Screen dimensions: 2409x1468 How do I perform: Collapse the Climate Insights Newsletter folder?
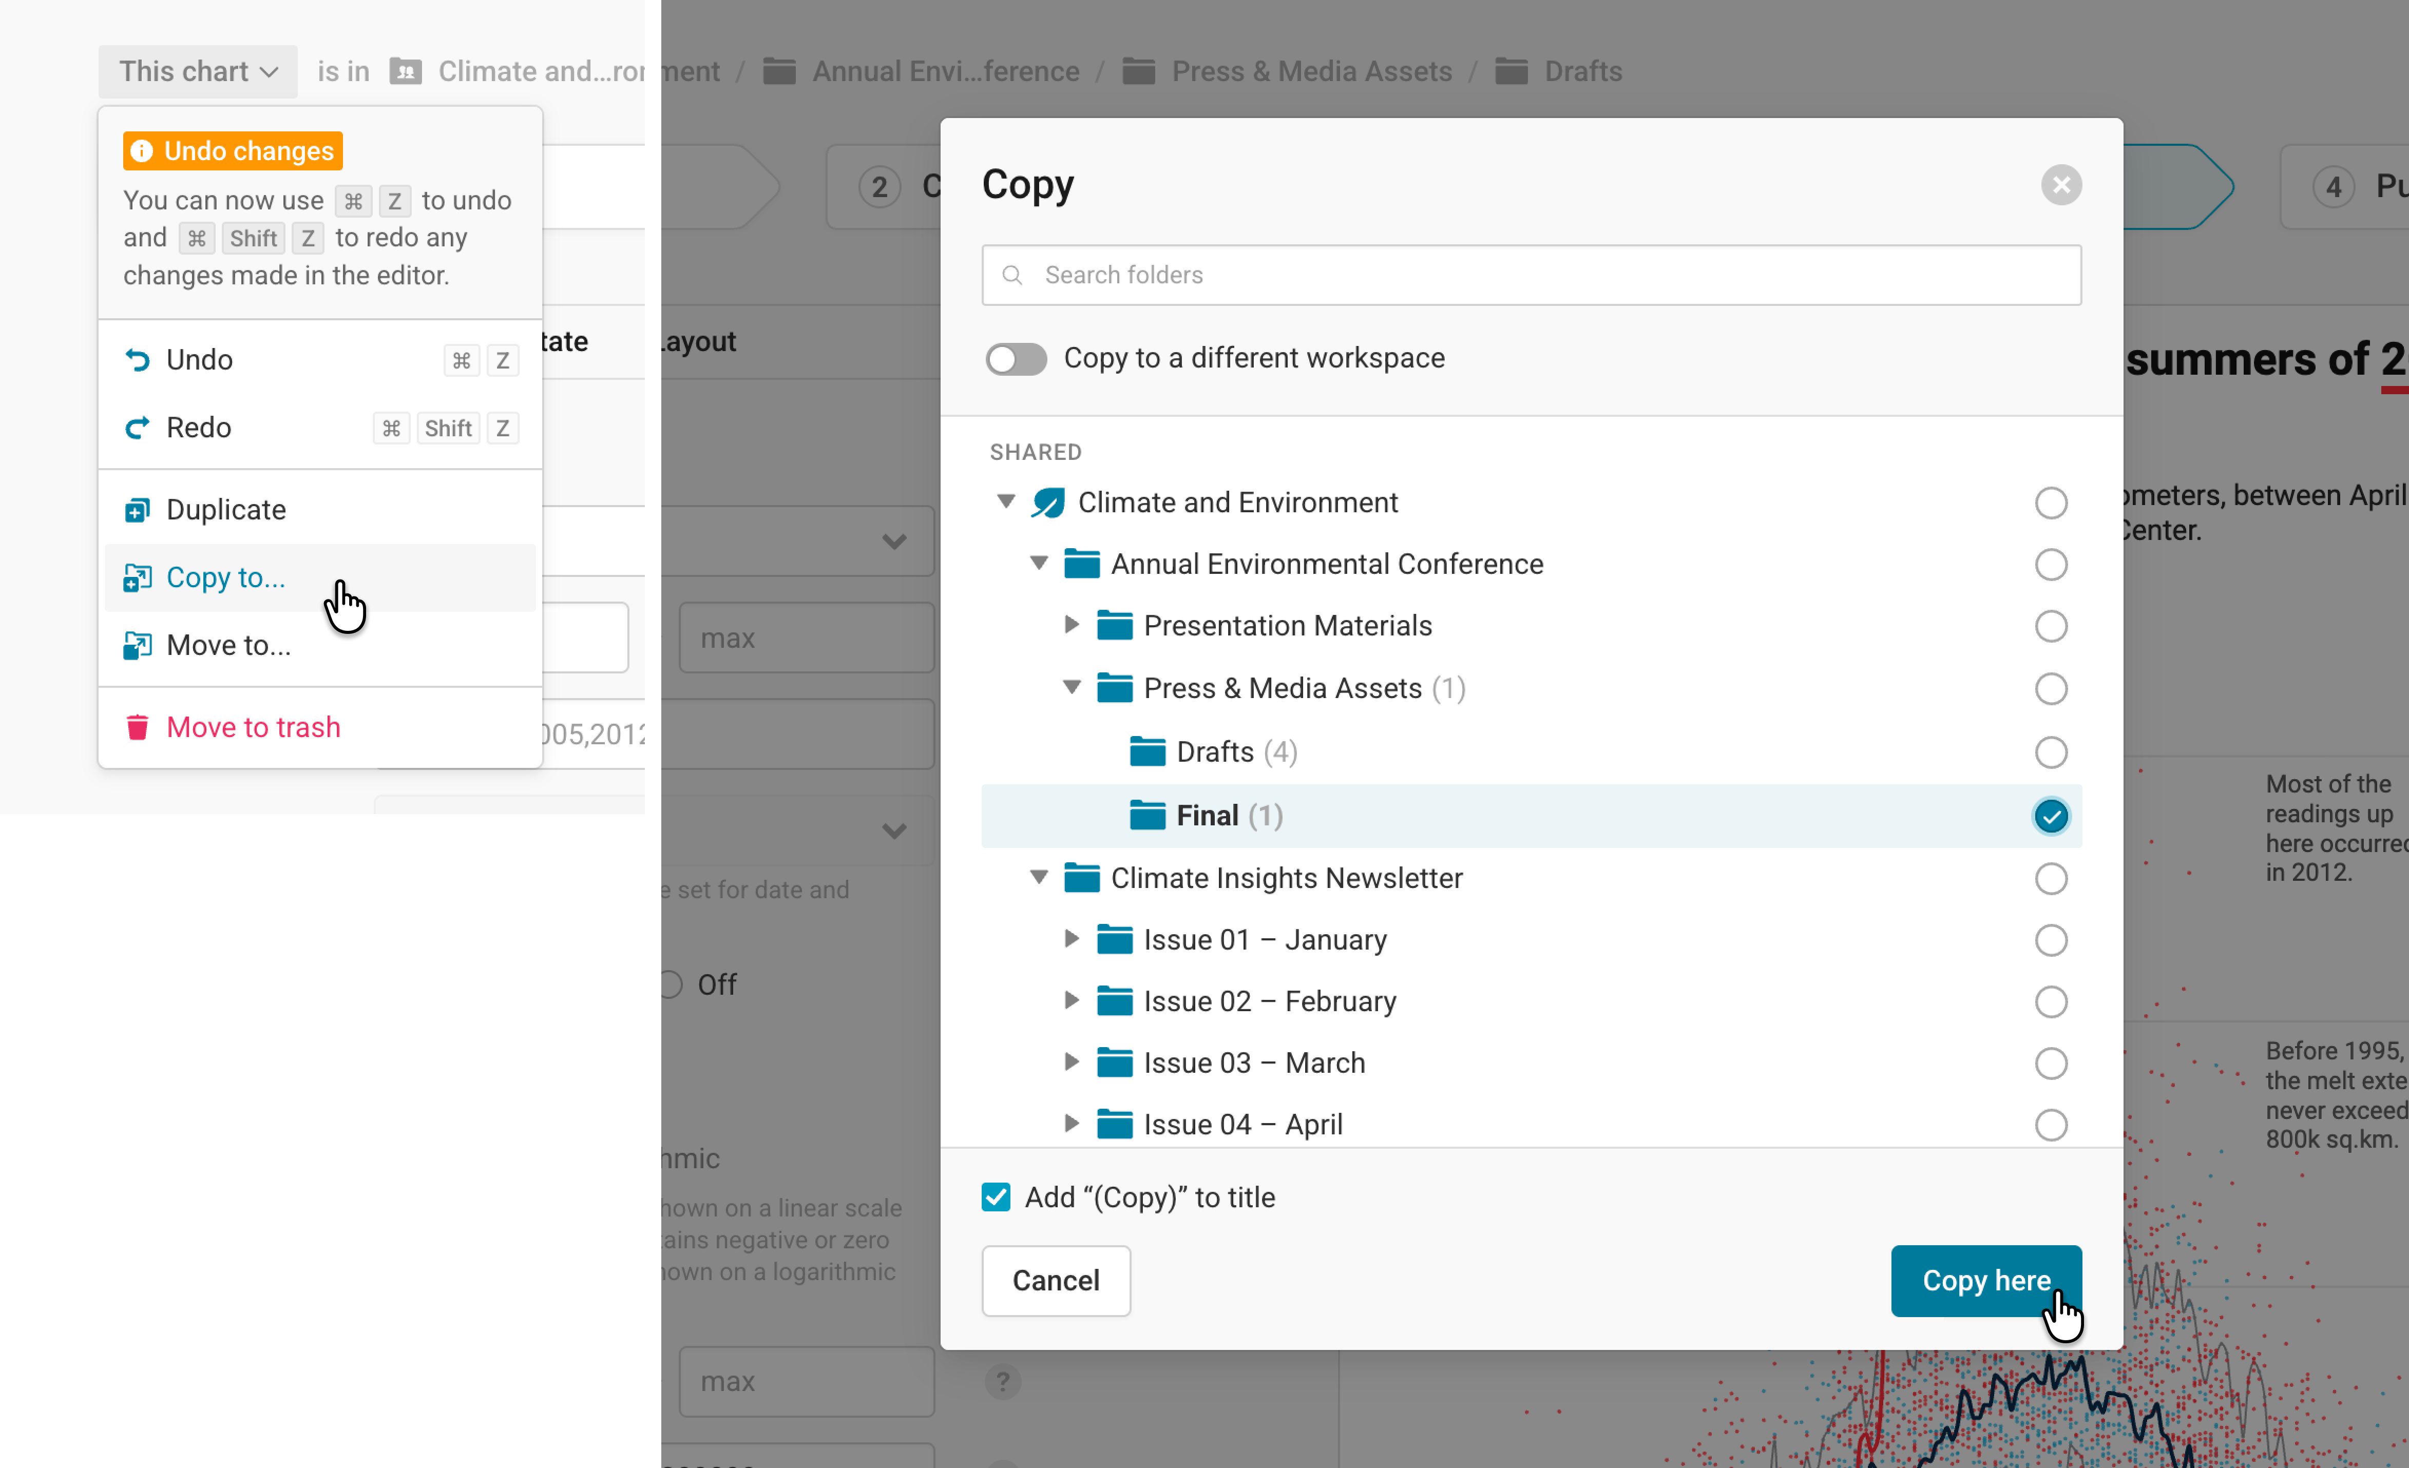(x=1039, y=878)
